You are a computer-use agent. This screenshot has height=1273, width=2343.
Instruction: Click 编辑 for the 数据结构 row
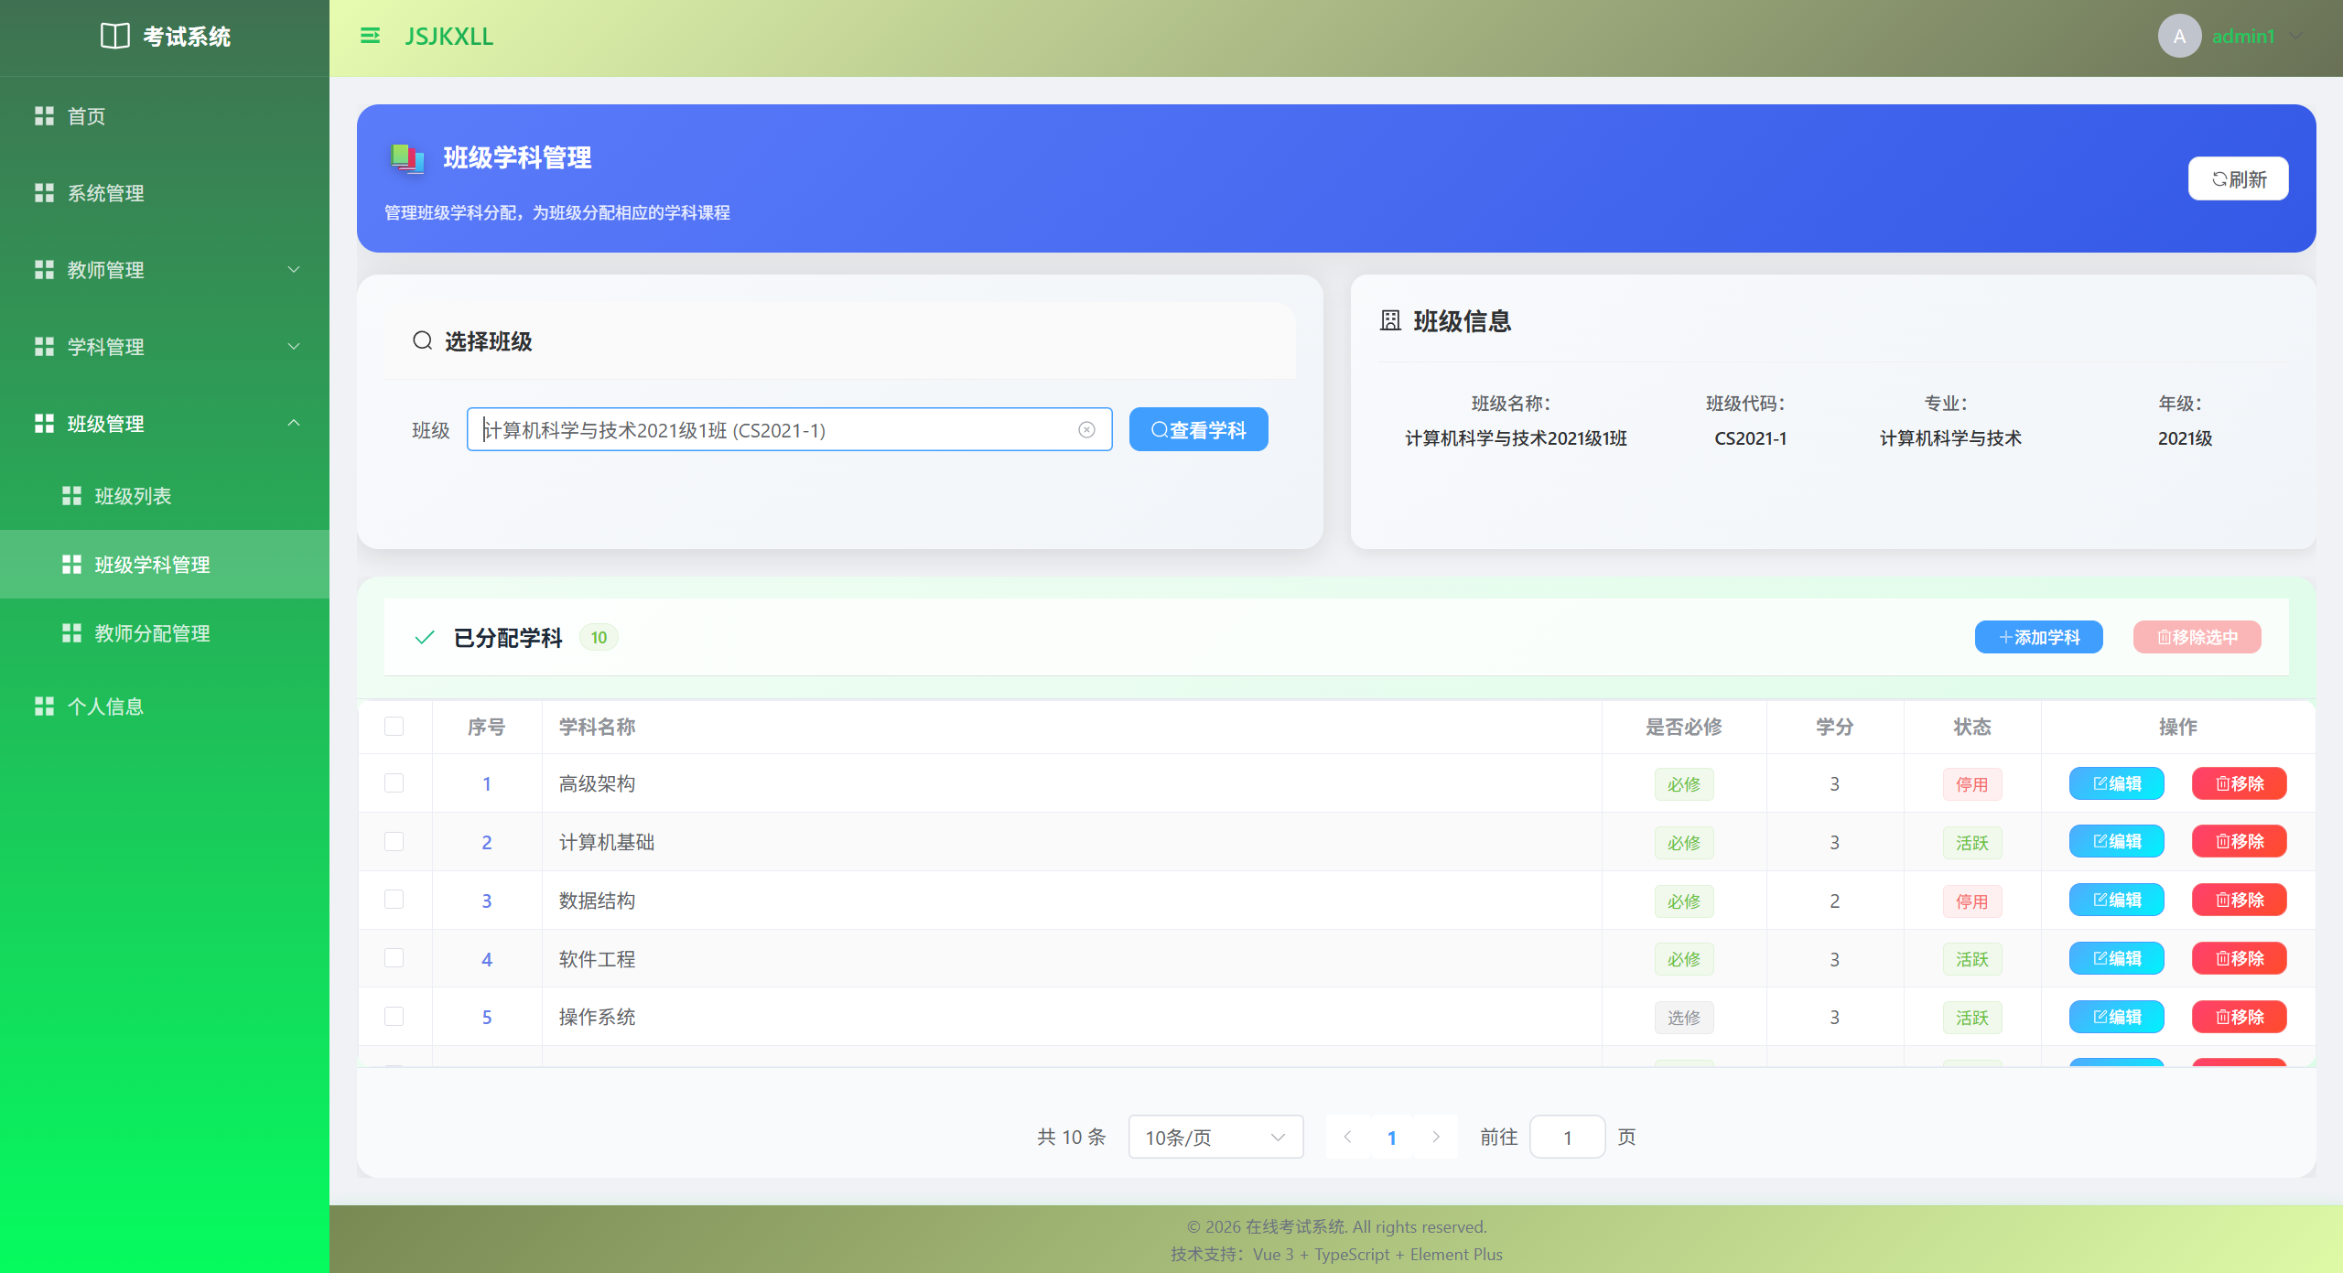pyautogui.click(x=2116, y=901)
